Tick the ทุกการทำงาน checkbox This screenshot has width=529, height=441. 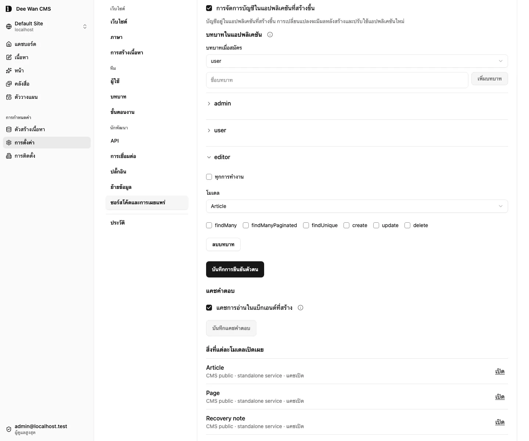[x=209, y=177]
